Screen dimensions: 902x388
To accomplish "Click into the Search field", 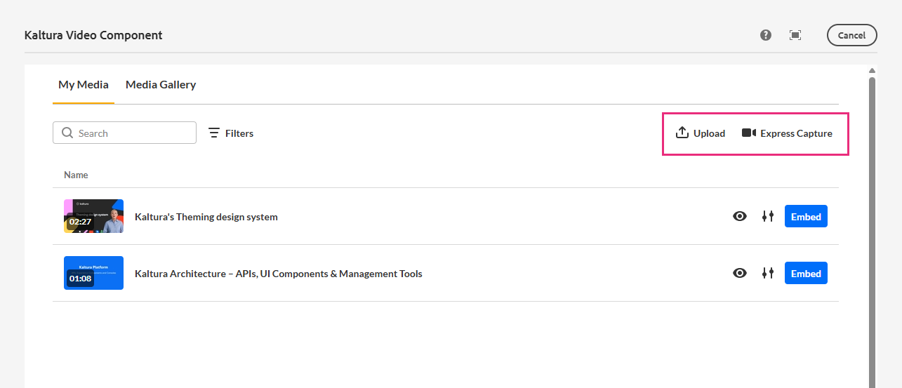I will click(x=124, y=133).
